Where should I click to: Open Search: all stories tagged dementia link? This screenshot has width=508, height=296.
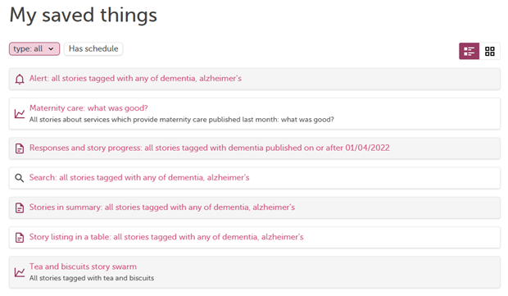[x=139, y=178]
